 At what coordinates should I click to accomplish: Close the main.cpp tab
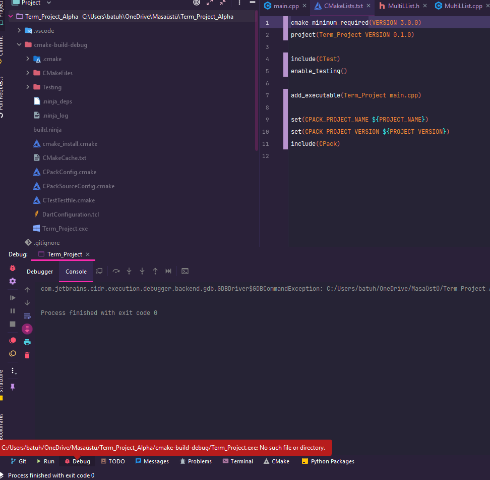[x=304, y=6]
